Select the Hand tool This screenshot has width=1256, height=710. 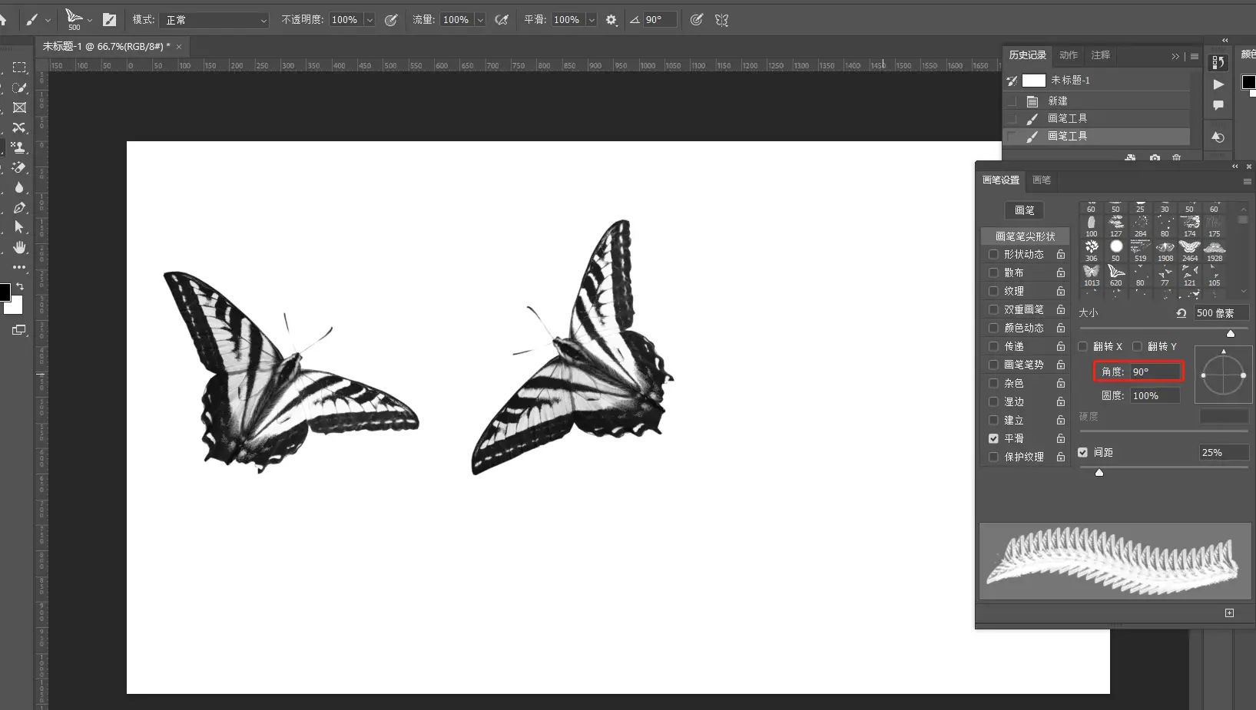tap(19, 247)
